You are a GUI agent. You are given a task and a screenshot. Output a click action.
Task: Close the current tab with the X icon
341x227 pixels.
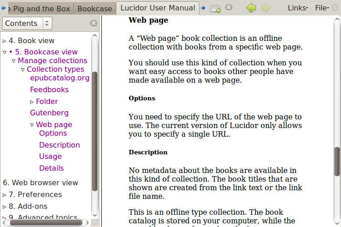click(229, 8)
